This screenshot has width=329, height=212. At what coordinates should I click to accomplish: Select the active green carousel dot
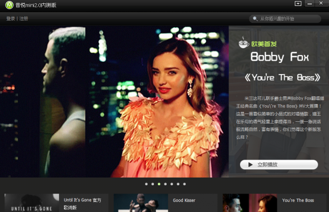click(159, 184)
